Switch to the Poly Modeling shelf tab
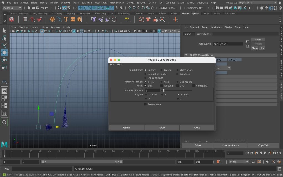The image size is (283, 177). 40,14
